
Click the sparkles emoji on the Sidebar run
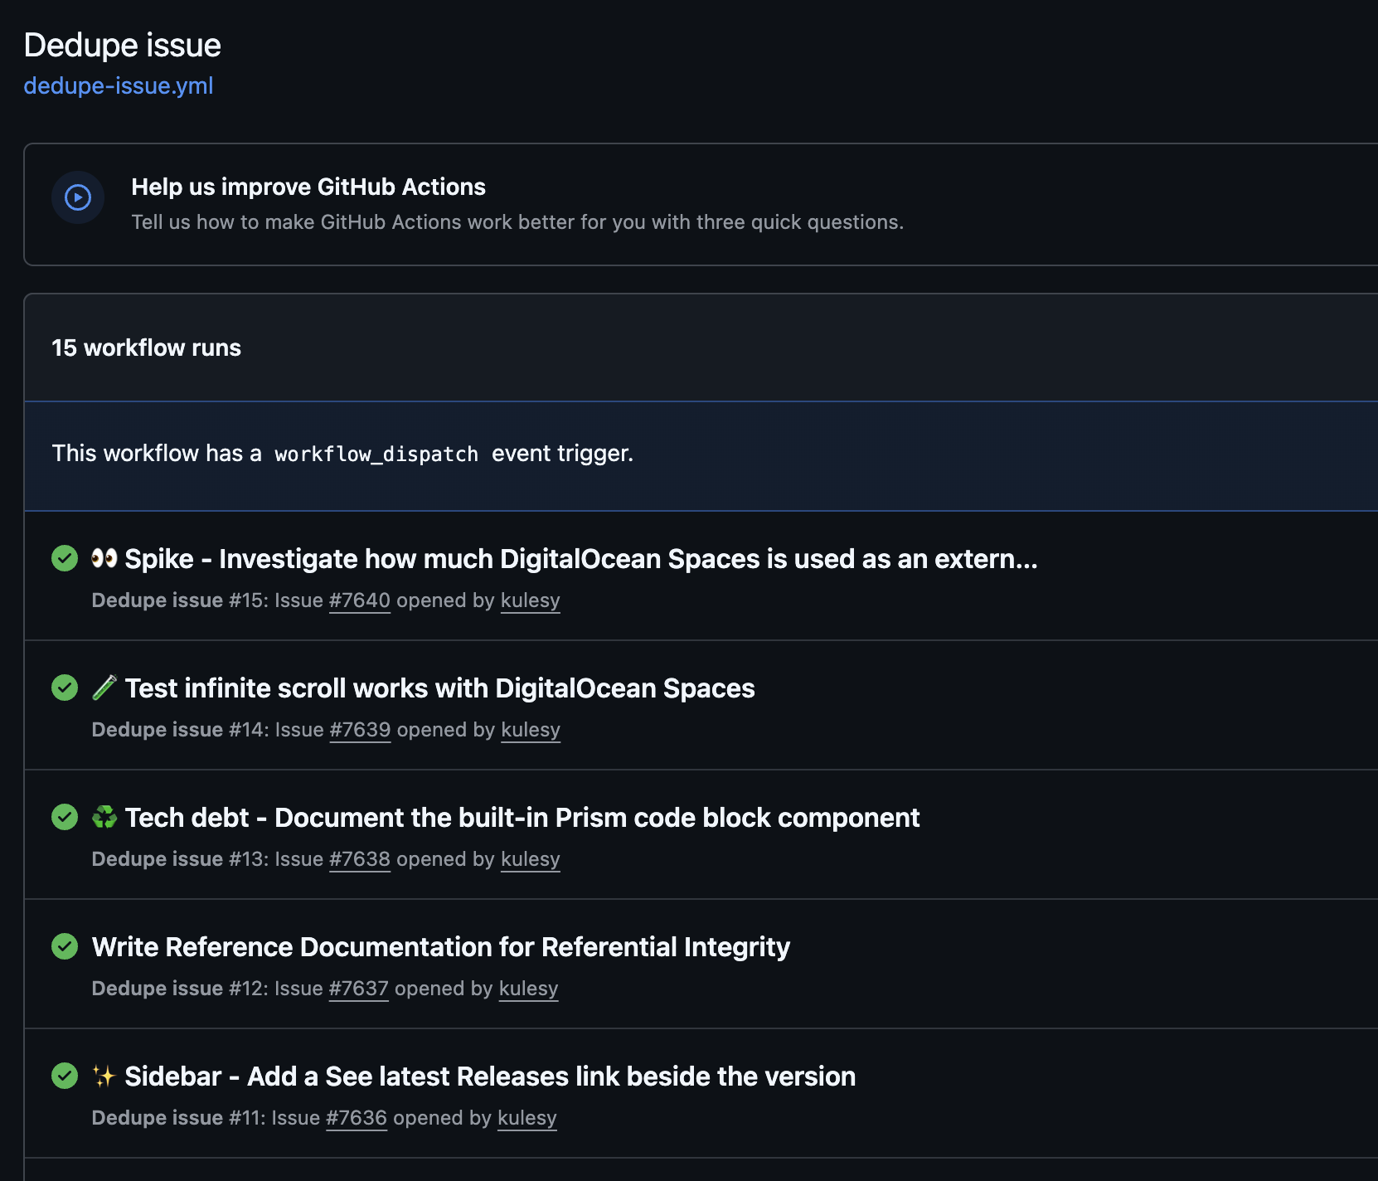[104, 1076]
